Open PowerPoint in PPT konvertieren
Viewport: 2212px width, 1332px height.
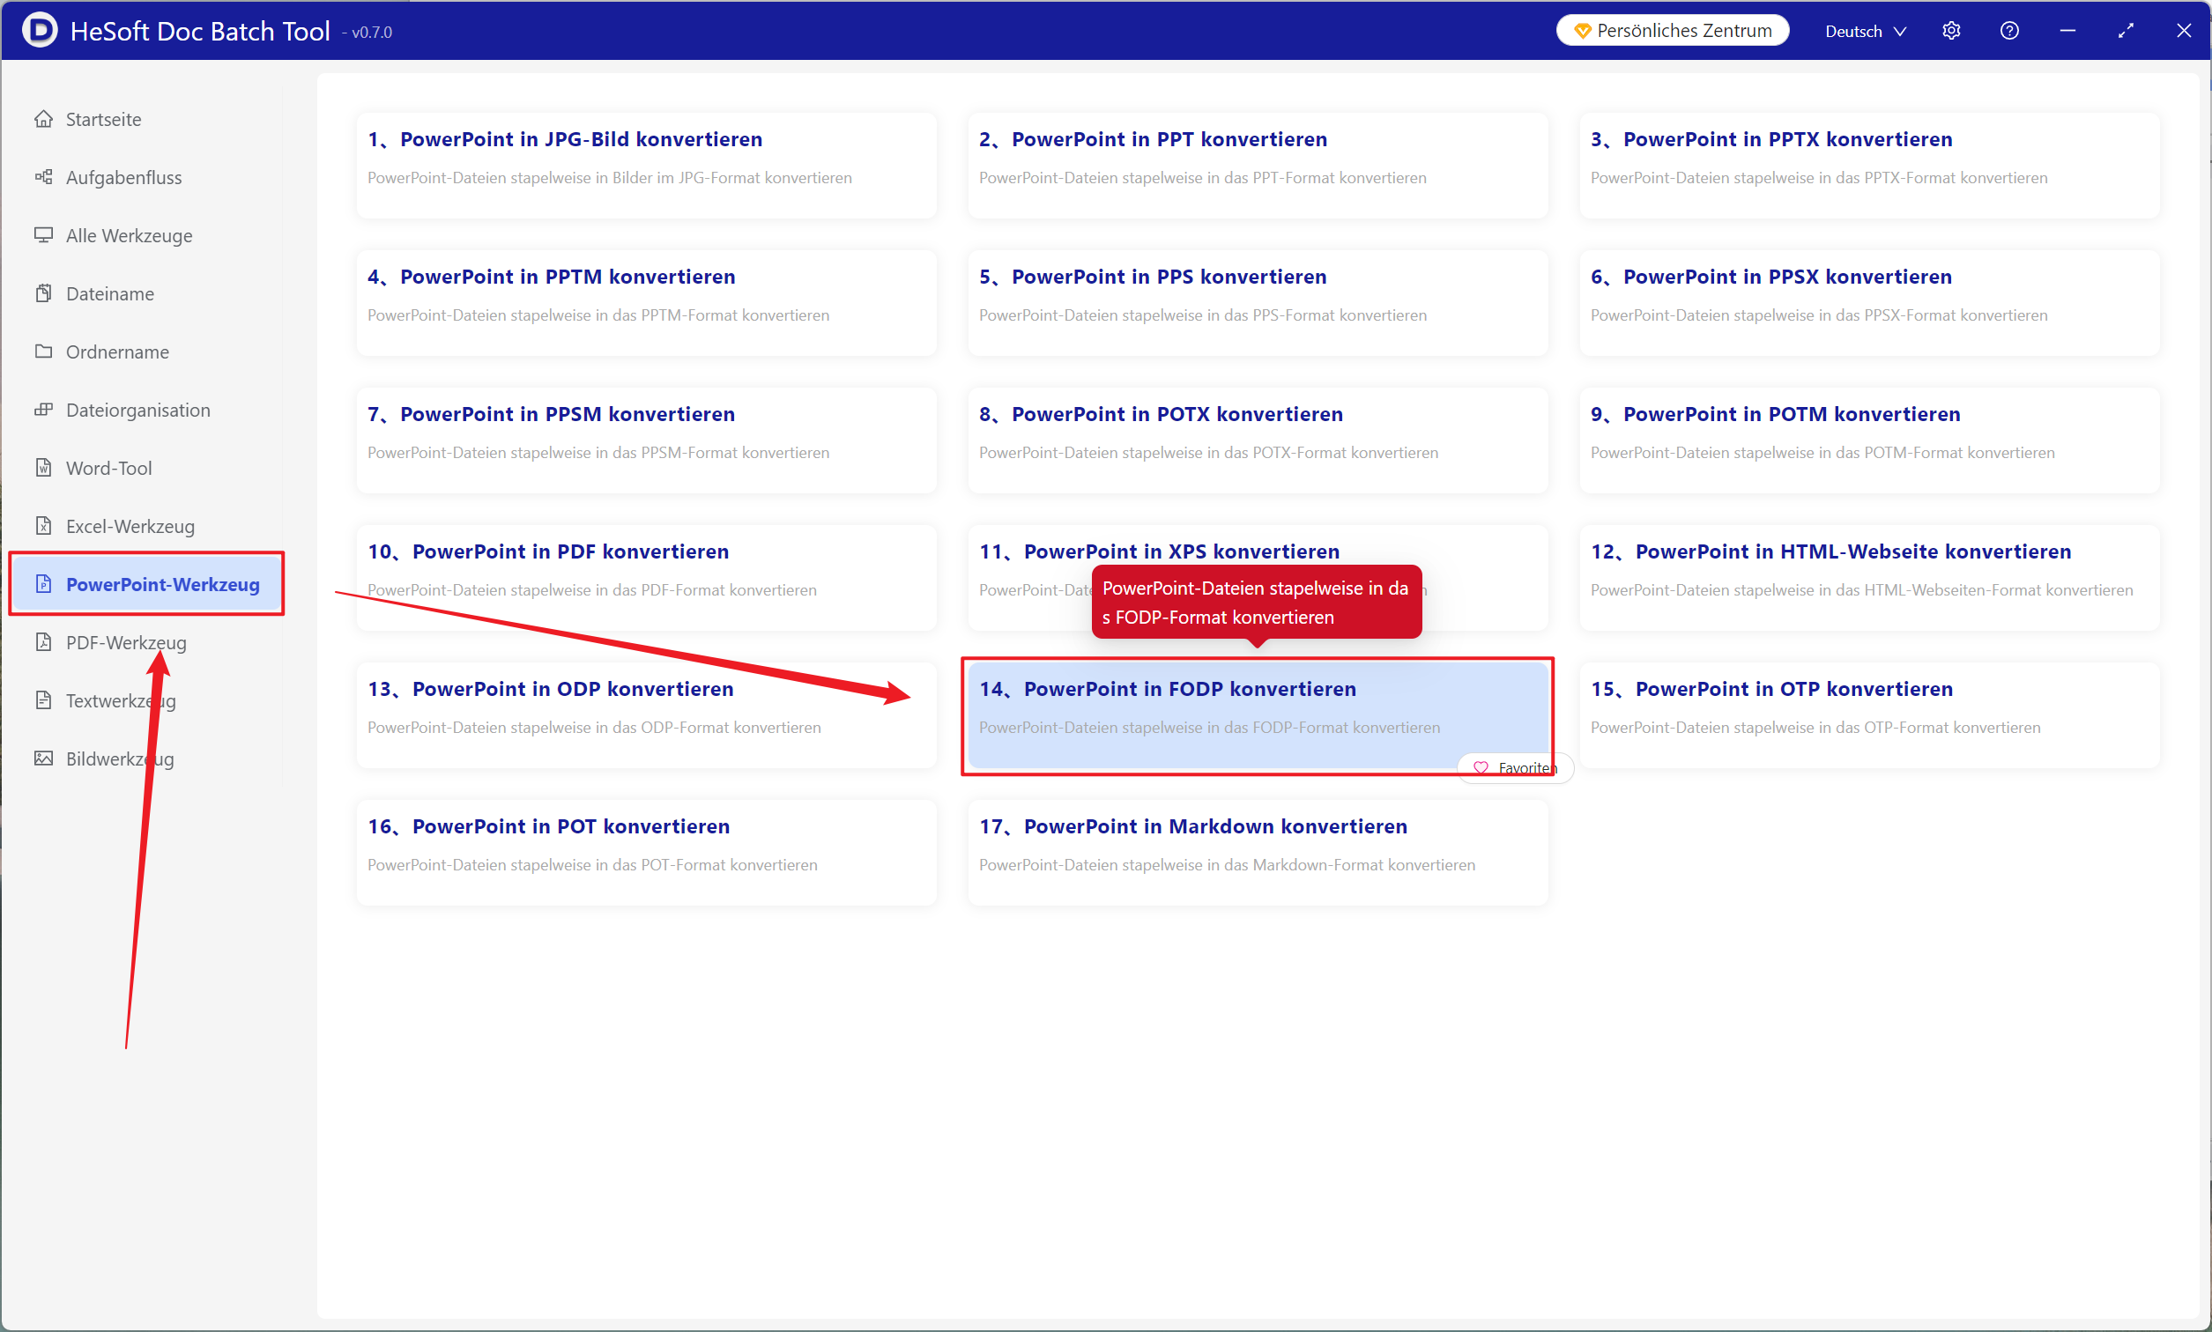tap(1258, 164)
